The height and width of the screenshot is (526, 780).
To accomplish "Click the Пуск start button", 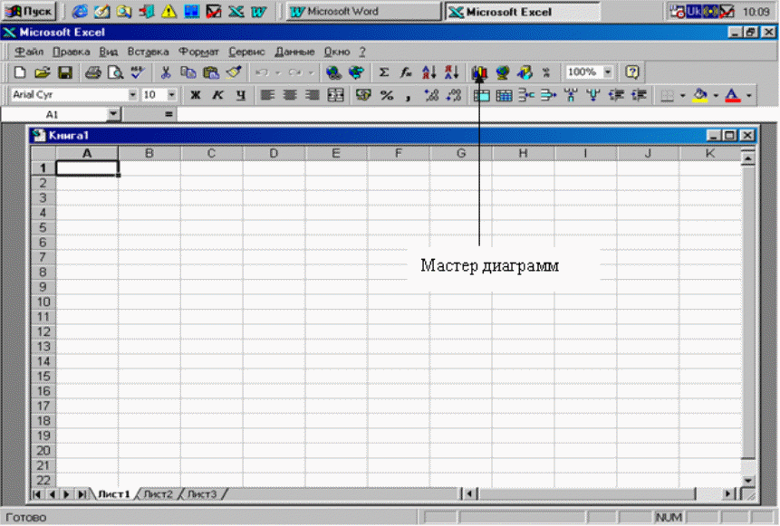I will pyautogui.click(x=28, y=11).
